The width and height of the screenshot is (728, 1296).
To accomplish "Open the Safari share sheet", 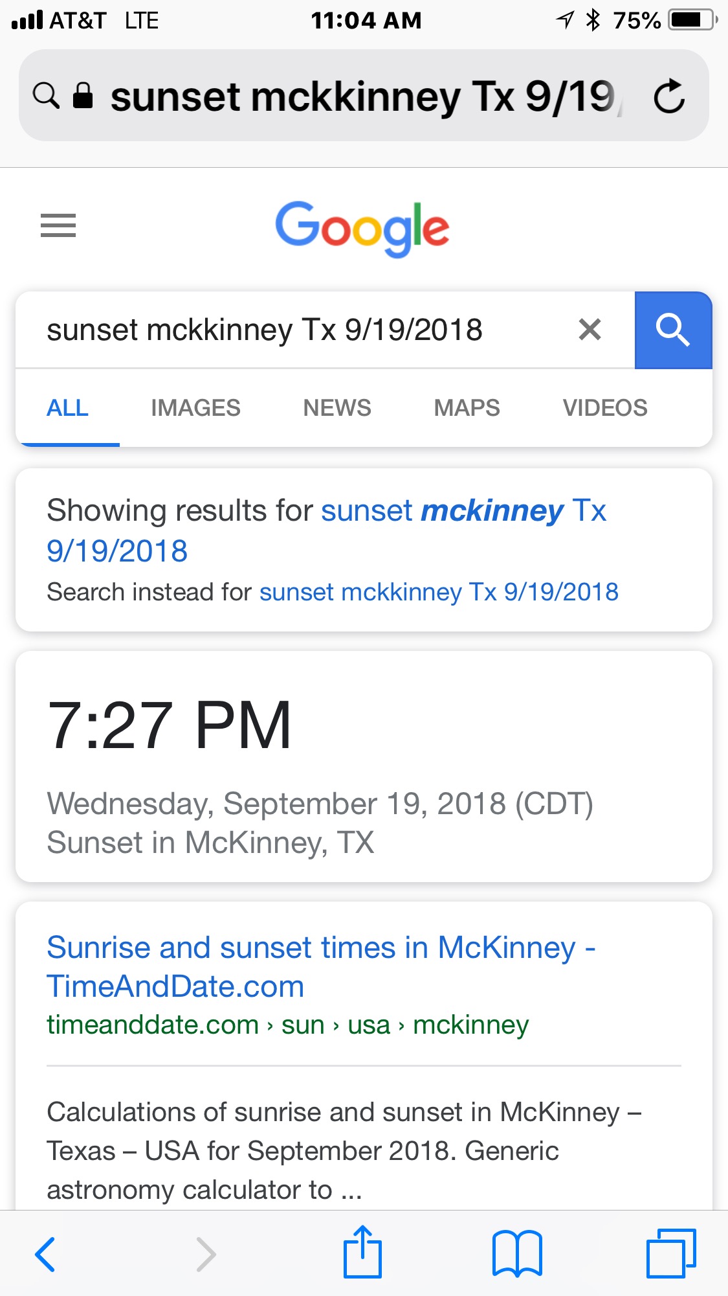I will tap(362, 1253).
